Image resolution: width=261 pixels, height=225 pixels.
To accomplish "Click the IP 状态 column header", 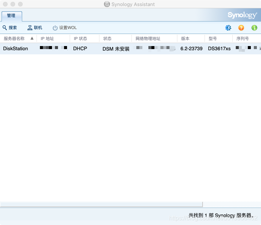I will click(x=84, y=39).
